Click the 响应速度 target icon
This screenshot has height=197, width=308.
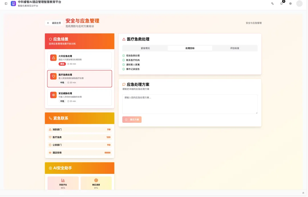(x=96, y=180)
